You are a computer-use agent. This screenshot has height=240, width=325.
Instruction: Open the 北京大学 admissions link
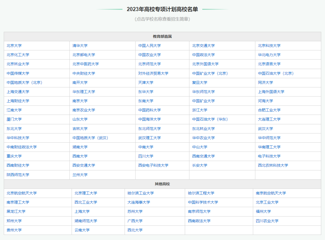[14, 46]
